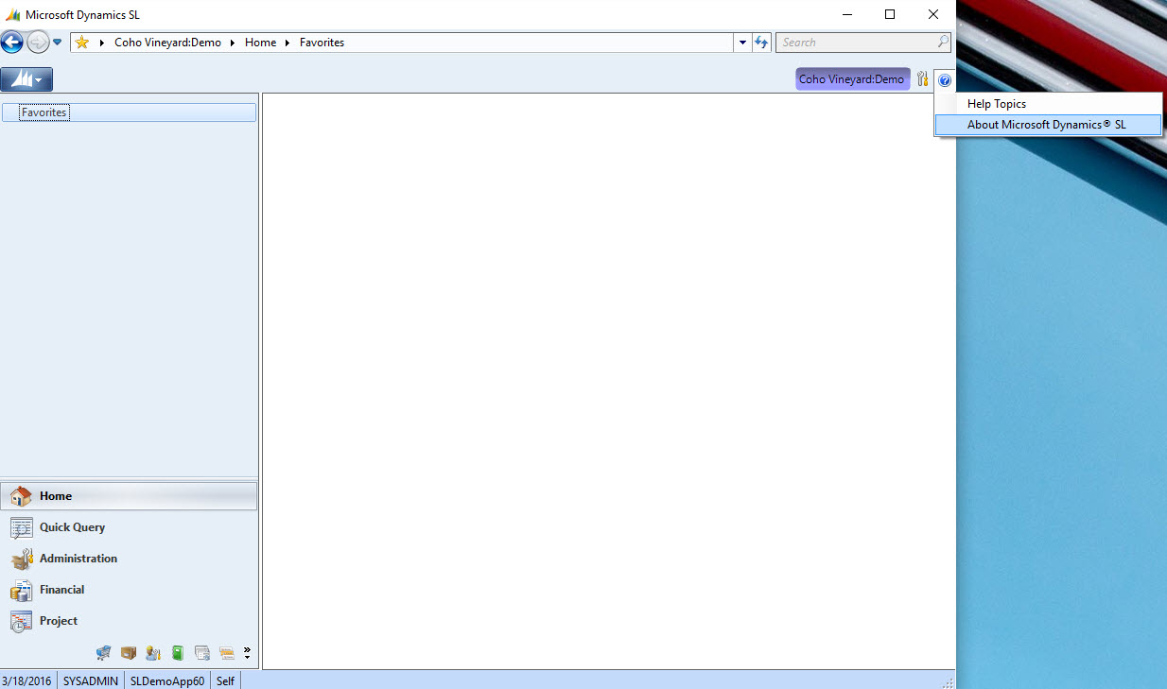Screen dimensions: 1167x689
Task: Open the wrench and screwdriver tools icon
Action: tap(922, 79)
